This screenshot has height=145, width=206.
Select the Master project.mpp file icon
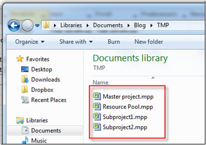[x=97, y=96]
